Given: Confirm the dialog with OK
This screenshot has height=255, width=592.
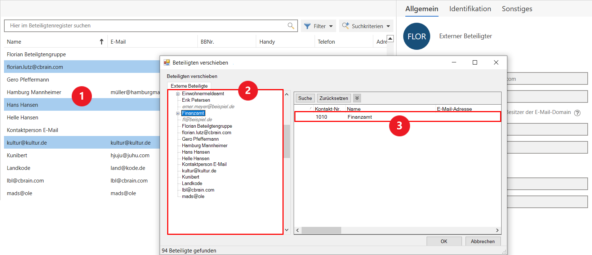Looking at the screenshot, I should (x=444, y=241).
